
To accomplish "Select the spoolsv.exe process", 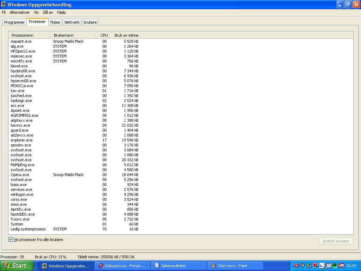I will point(74,145).
